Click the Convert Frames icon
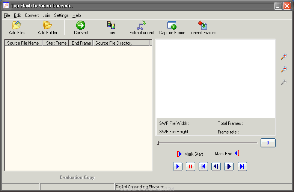Image resolution: width=294 pixels, height=192 pixels. [202, 25]
